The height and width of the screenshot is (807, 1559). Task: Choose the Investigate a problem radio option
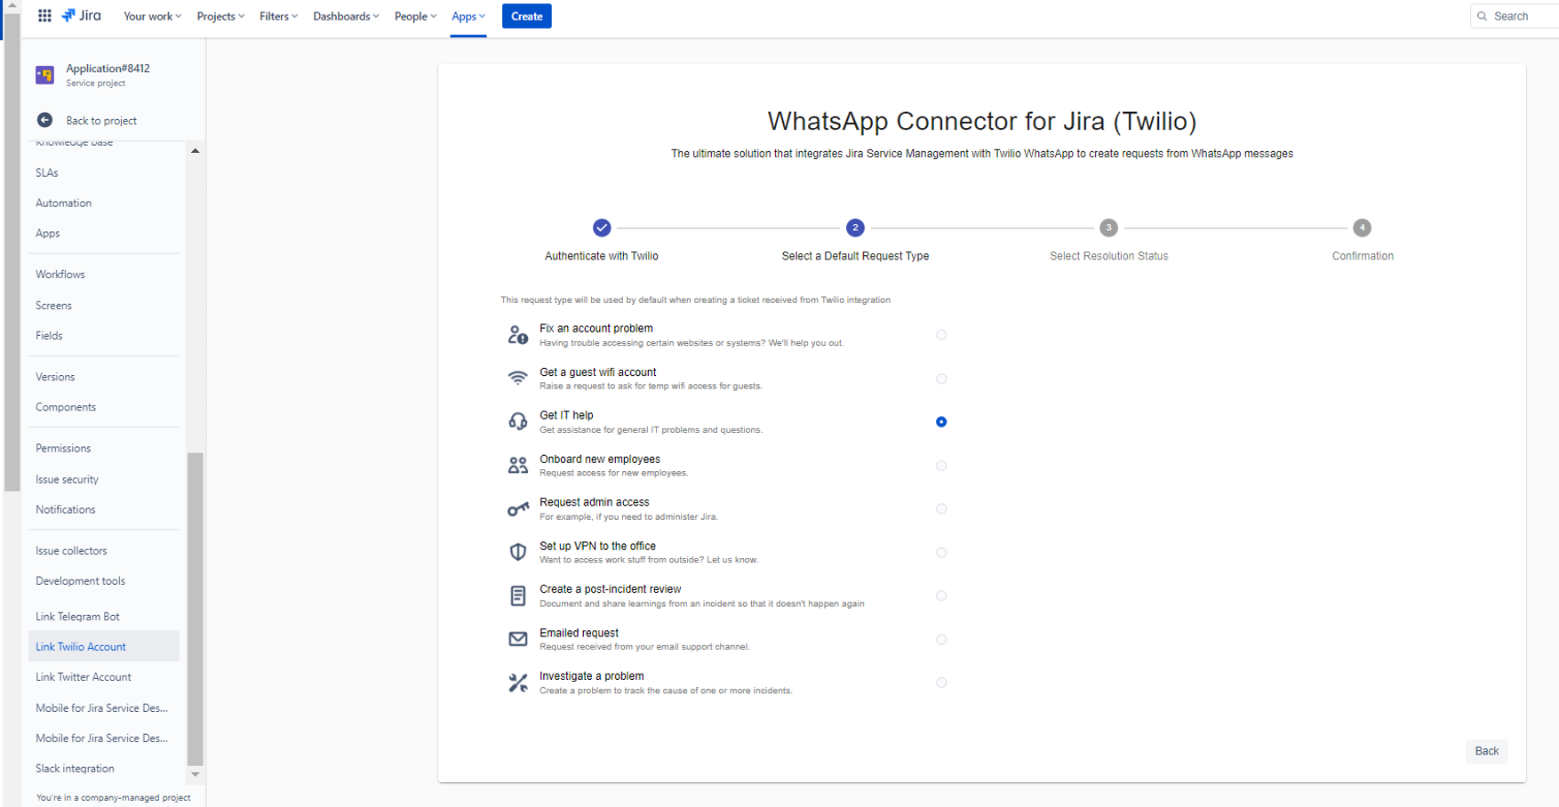(x=941, y=683)
